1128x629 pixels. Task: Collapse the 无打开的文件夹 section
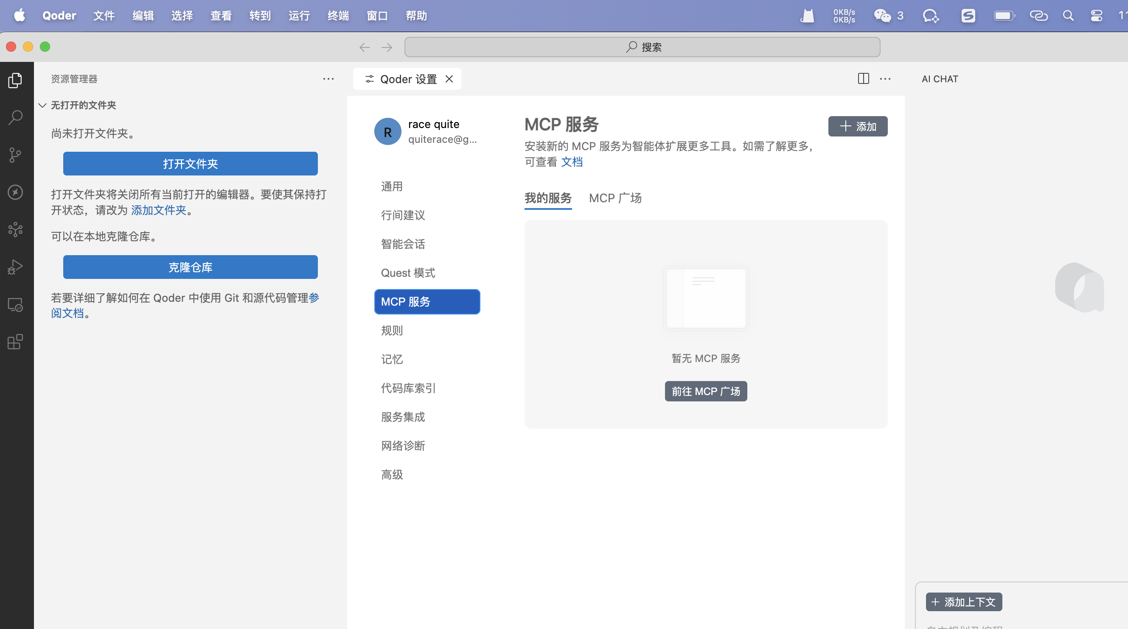click(42, 105)
